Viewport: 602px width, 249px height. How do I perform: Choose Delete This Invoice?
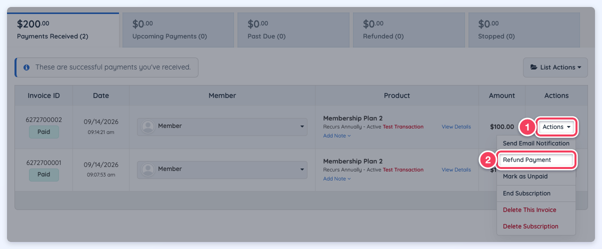click(x=536, y=210)
